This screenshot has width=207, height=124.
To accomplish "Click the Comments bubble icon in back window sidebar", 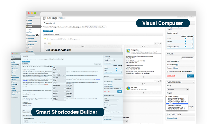I will 27,35.
